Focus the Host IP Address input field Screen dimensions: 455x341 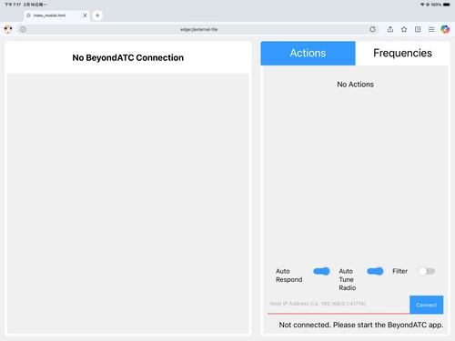(x=339, y=305)
